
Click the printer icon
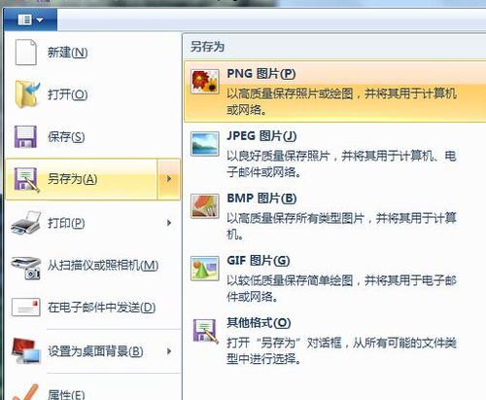[x=26, y=223]
